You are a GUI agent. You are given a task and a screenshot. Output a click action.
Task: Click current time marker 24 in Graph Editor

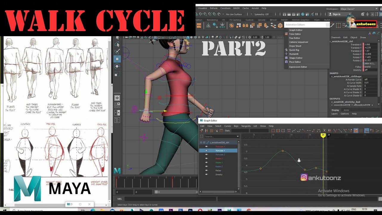pyautogui.click(x=323, y=135)
